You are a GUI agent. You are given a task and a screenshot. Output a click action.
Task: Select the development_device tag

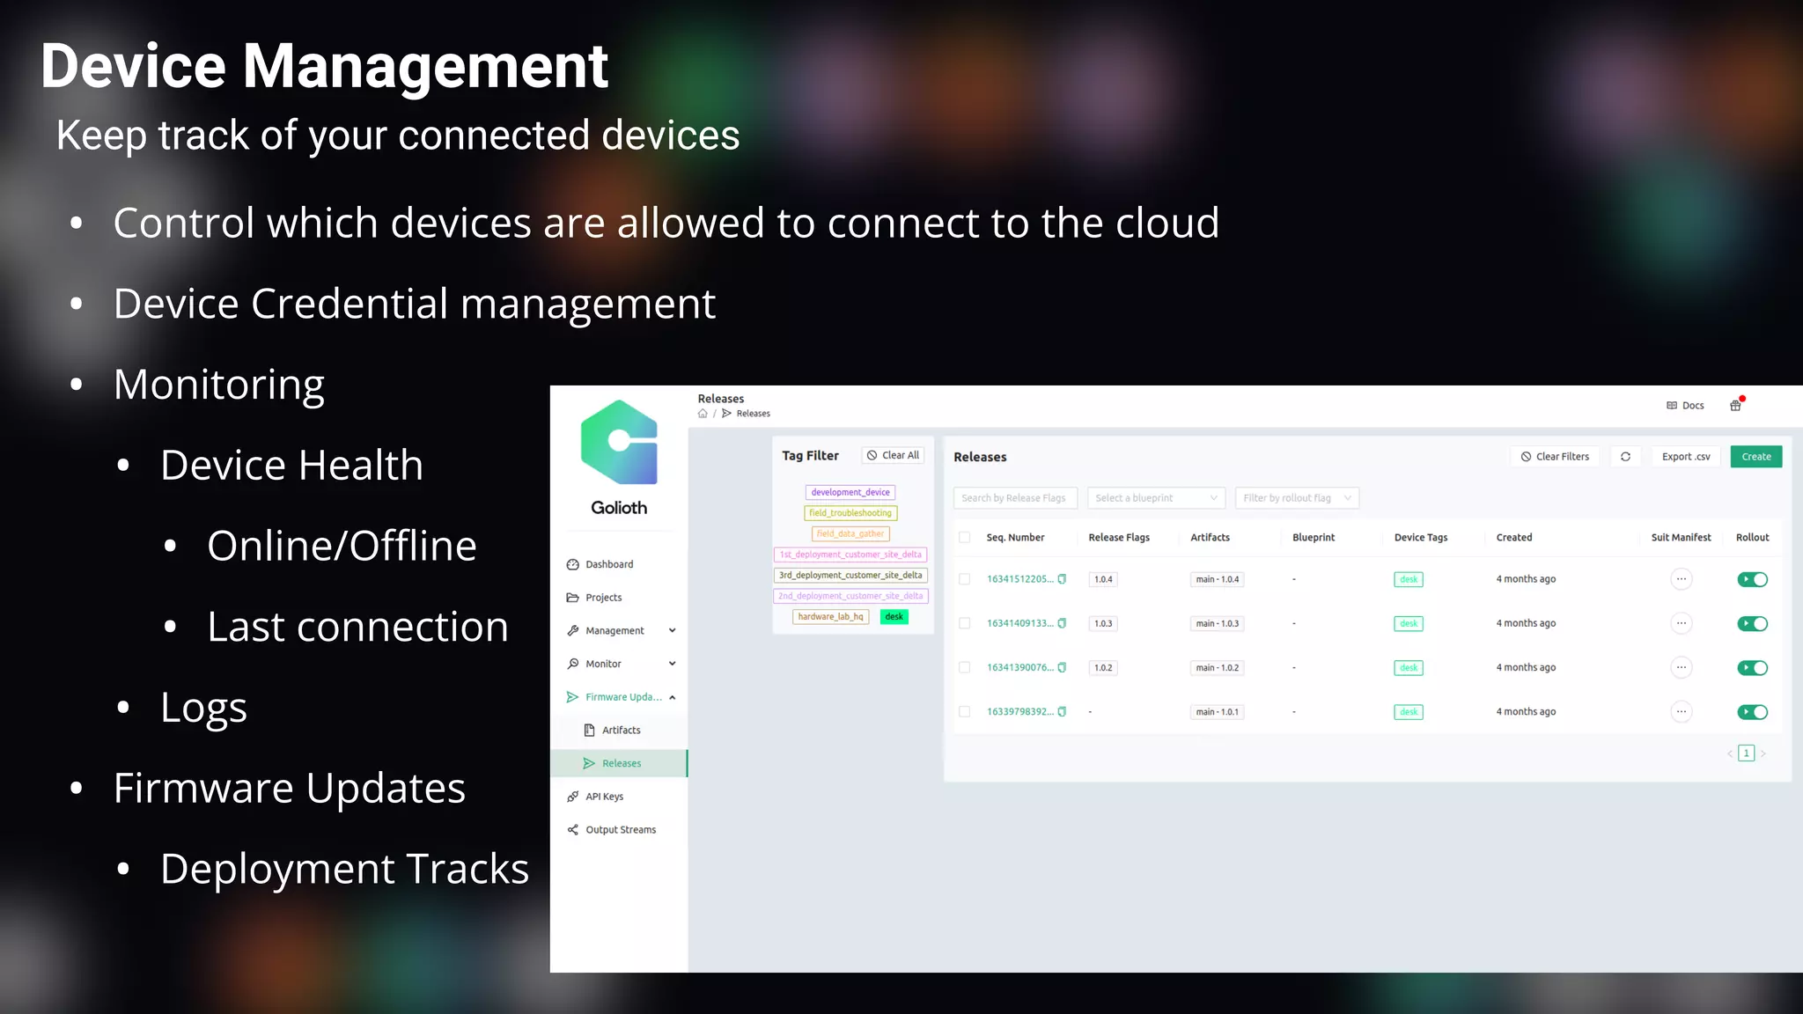tap(850, 492)
